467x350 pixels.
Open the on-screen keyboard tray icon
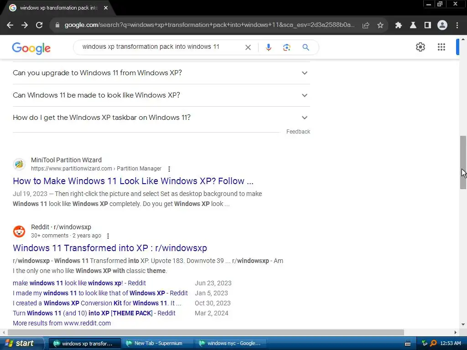(x=408, y=344)
